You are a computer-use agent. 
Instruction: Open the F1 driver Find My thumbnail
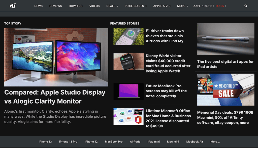[128, 37]
